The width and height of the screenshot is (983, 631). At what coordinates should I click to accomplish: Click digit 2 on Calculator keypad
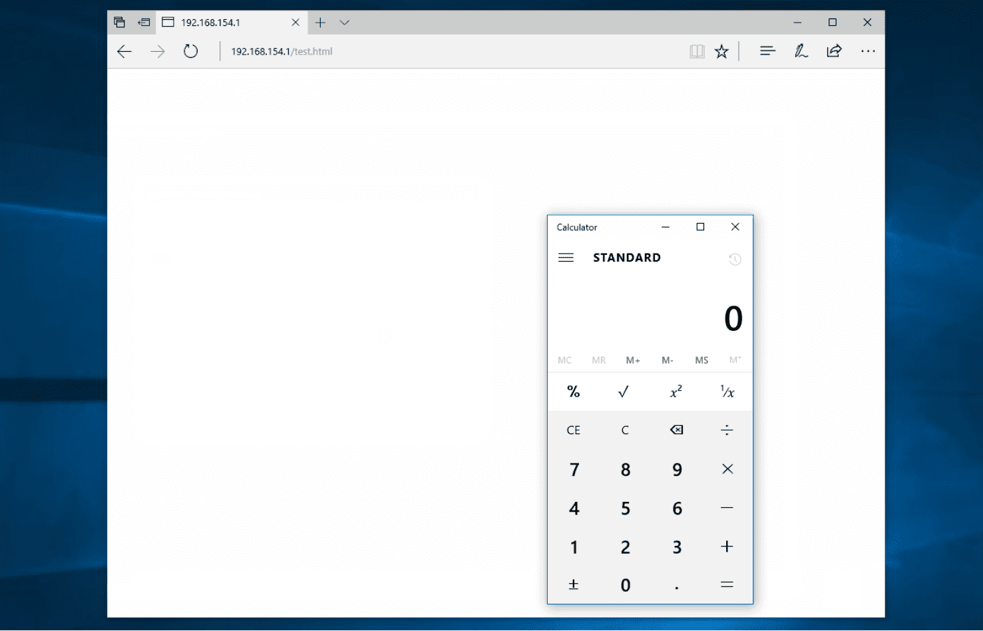[624, 546]
